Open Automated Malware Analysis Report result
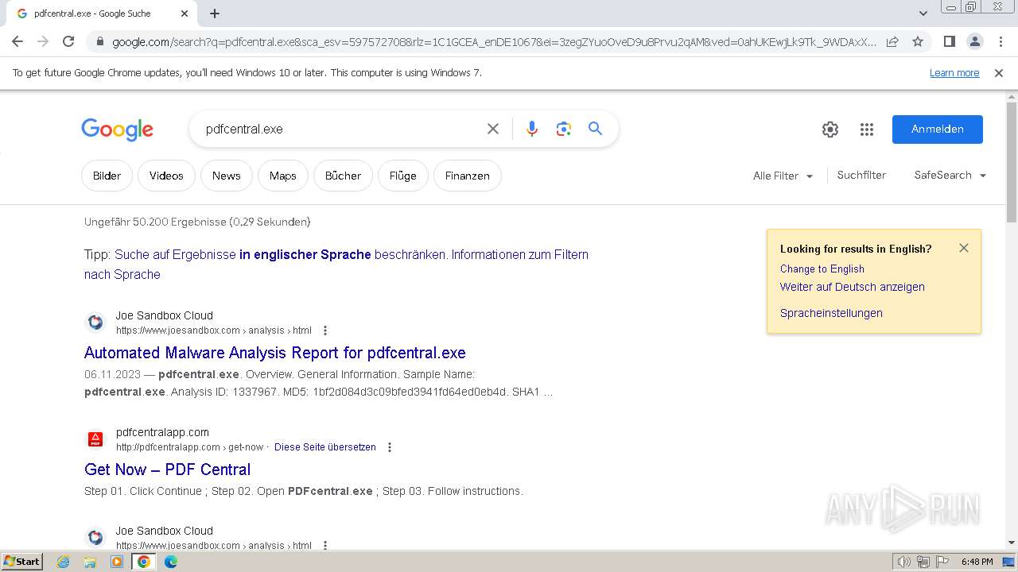The height and width of the screenshot is (572, 1018). [x=275, y=353]
